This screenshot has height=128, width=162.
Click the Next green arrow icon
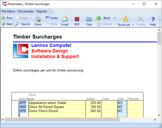pyautogui.click(x=3, y=24)
